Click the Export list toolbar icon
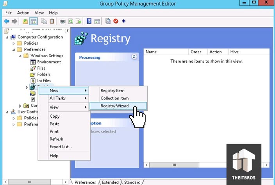This screenshot has height=185, width=275. (x=79, y=22)
